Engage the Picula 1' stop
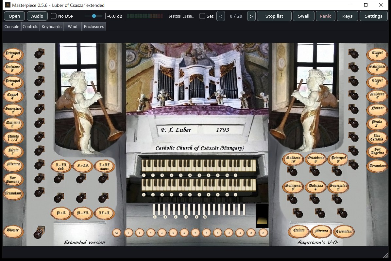The width and height of the screenshot is (391, 261). (13, 152)
